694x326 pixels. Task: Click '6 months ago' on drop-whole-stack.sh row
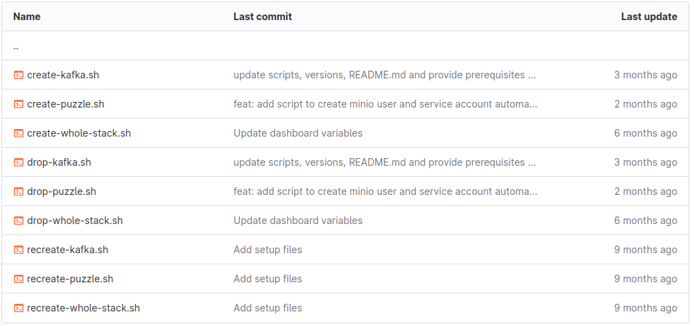[x=645, y=221]
